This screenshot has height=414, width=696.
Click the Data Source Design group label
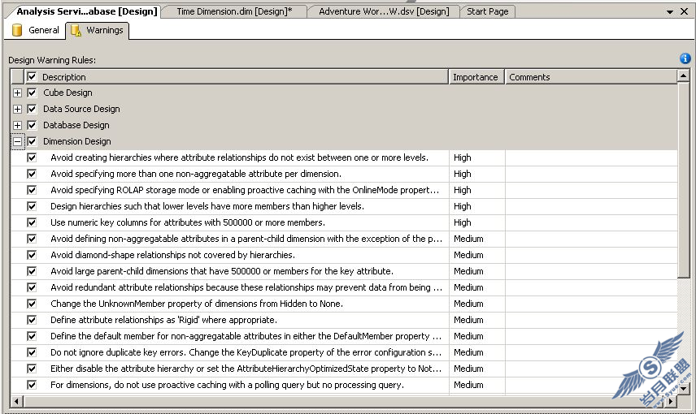[81, 109]
